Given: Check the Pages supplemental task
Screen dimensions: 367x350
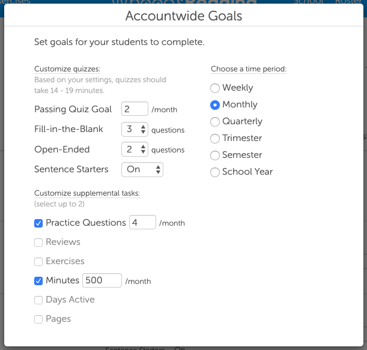Looking at the screenshot, I should (x=38, y=319).
